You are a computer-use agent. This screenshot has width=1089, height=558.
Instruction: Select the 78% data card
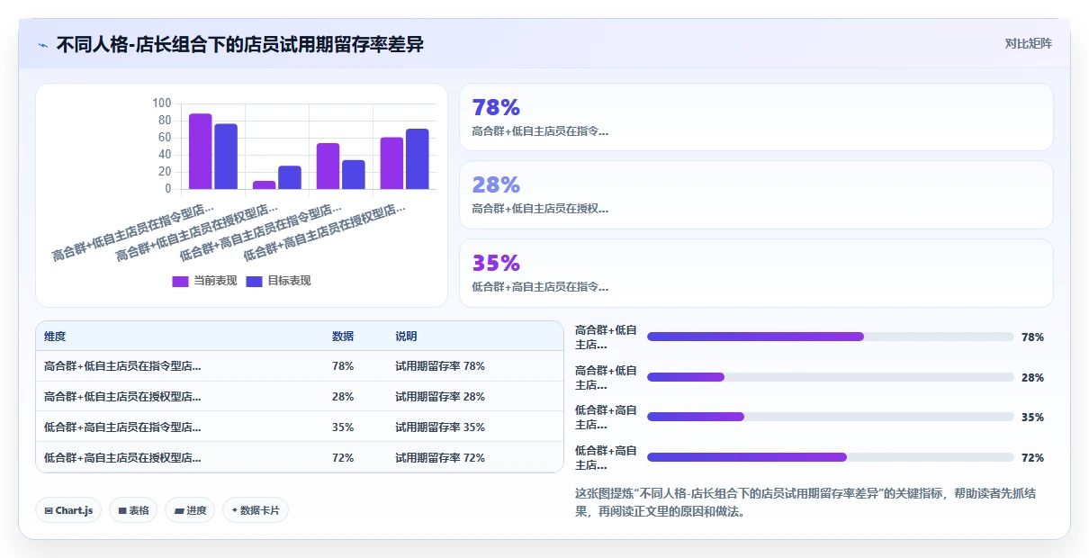pos(756,117)
